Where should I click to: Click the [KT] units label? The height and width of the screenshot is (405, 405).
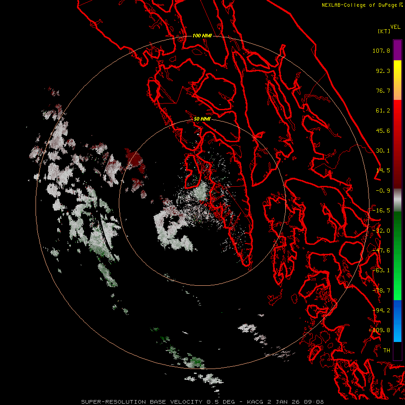(x=384, y=31)
